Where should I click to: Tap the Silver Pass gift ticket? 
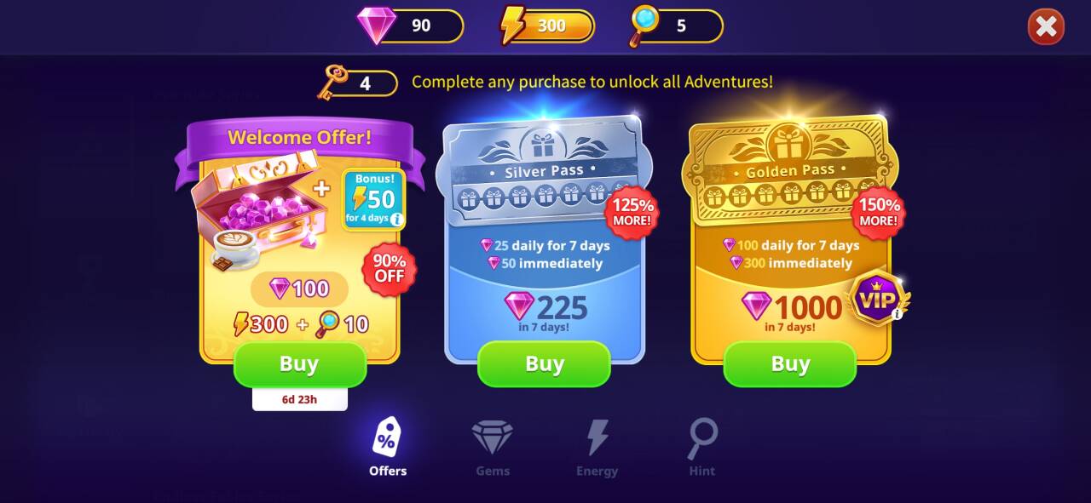pos(544,170)
